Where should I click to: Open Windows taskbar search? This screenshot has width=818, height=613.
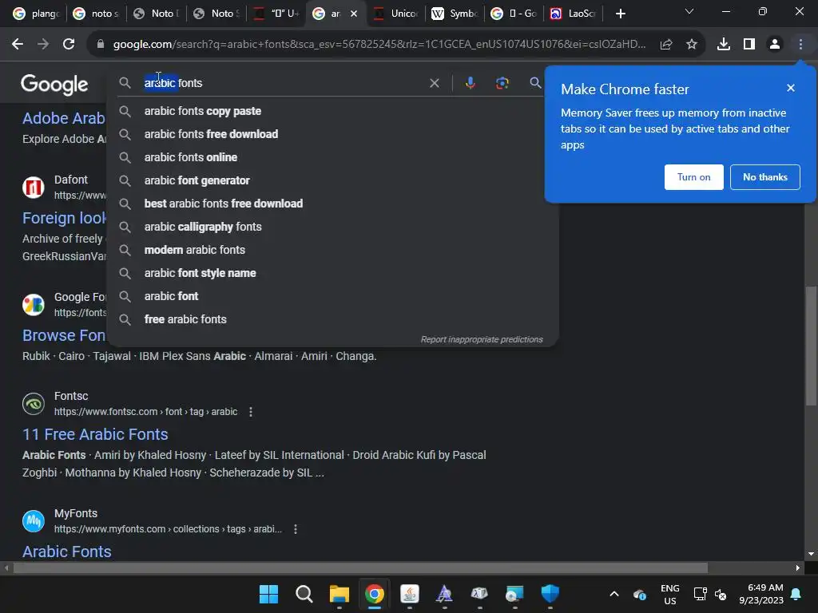pos(304,594)
